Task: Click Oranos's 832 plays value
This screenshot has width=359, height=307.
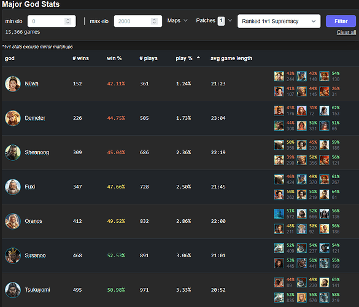Action: click(144, 221)
